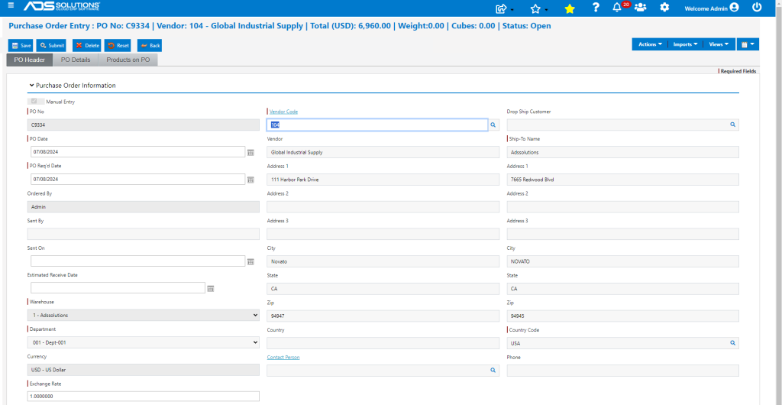782x405 pixels.
Task: Switch to the PO Header tab
Action: pos(30,60)
